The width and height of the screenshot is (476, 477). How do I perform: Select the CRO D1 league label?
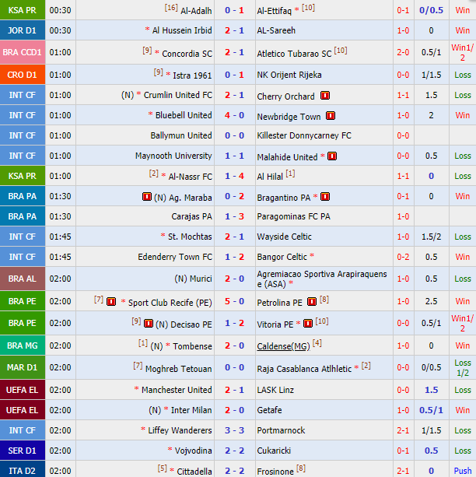pyautogui.click(x=23, y=75)
